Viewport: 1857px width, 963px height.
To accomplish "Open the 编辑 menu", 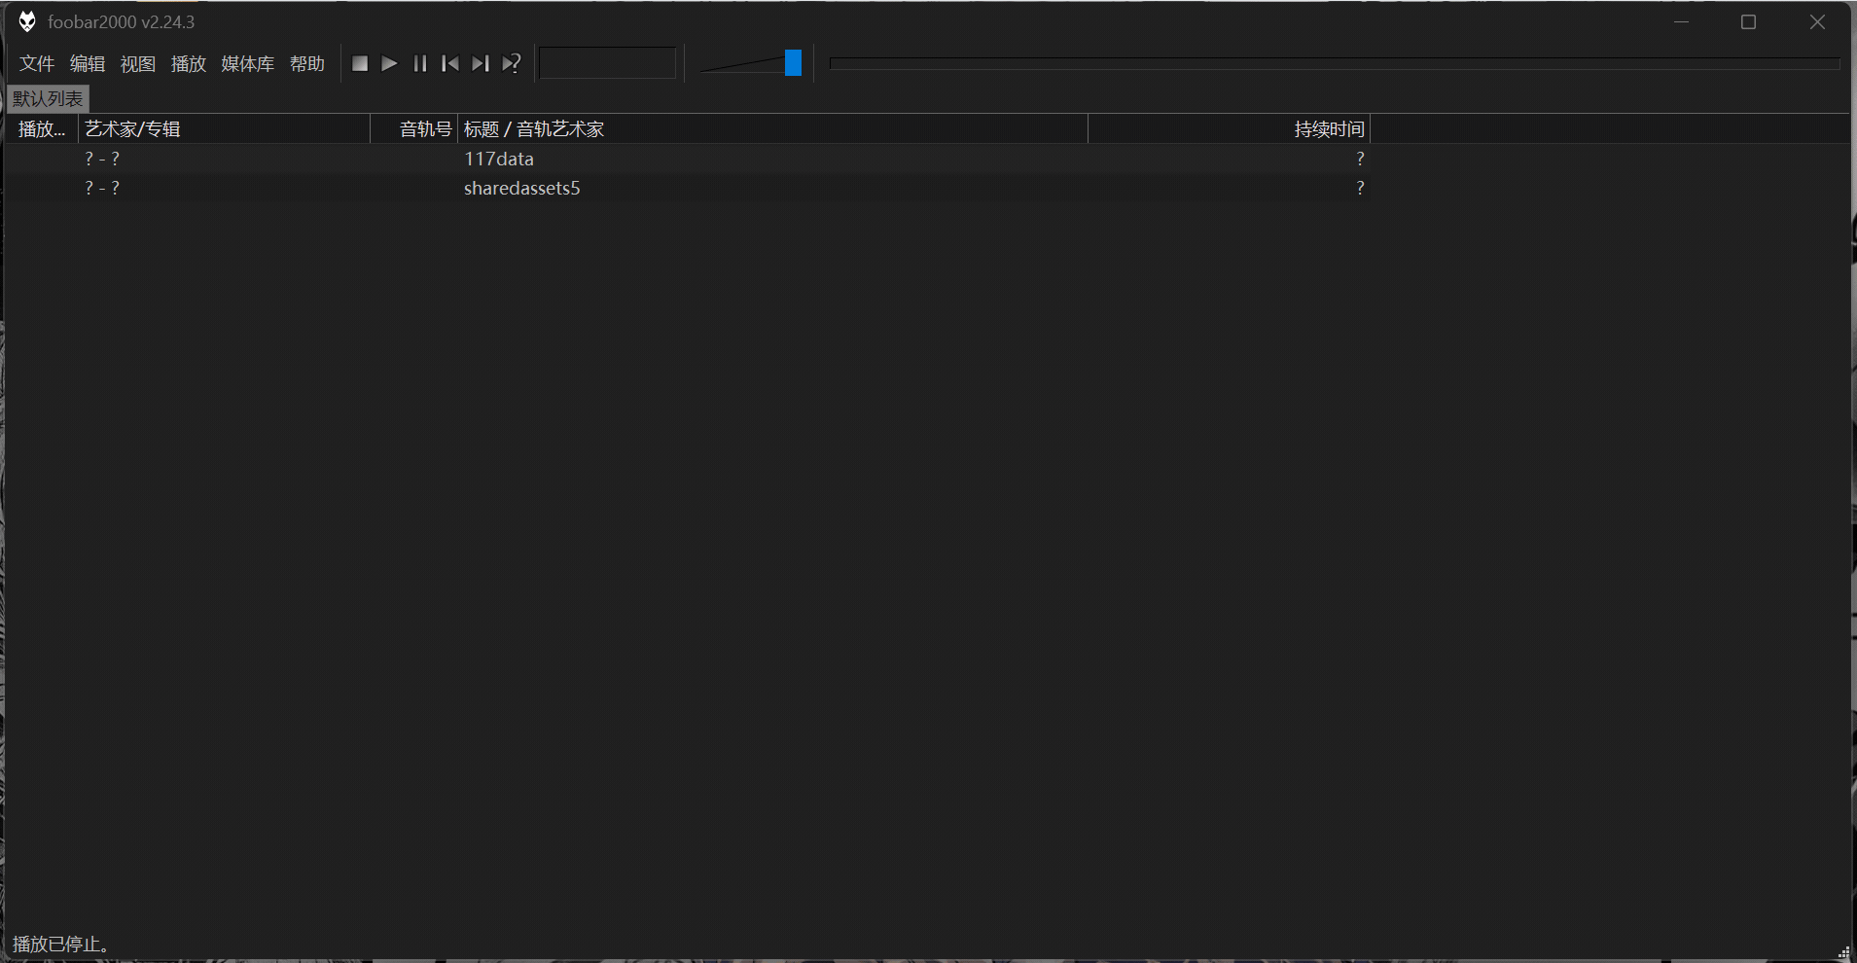I will pos(88,63).
